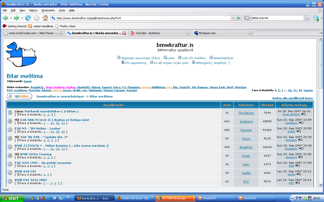Viewport: 324px width, 202px height.
Task: Open the back button history dropdown
Action: click(11, 18)
